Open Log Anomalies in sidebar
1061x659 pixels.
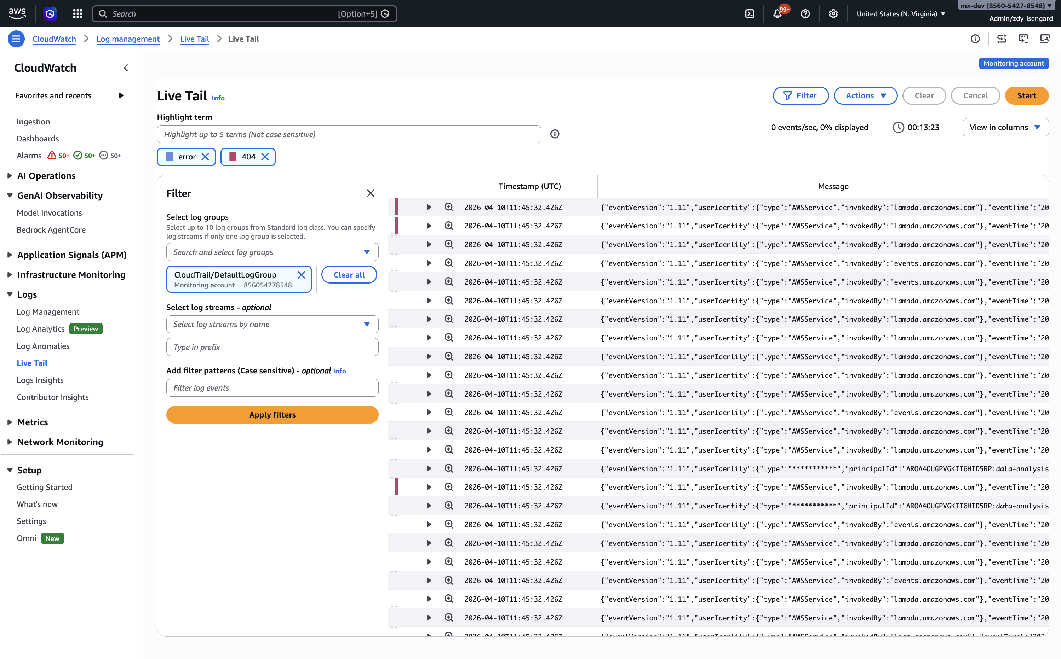click(x=43, y=346)
